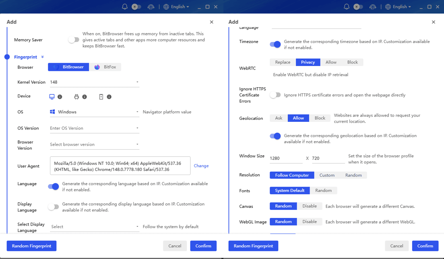Screen dimensions: 444x259
Task: Set Canvas to Disable
Action: pyautogui.click(x=310, y=206)
